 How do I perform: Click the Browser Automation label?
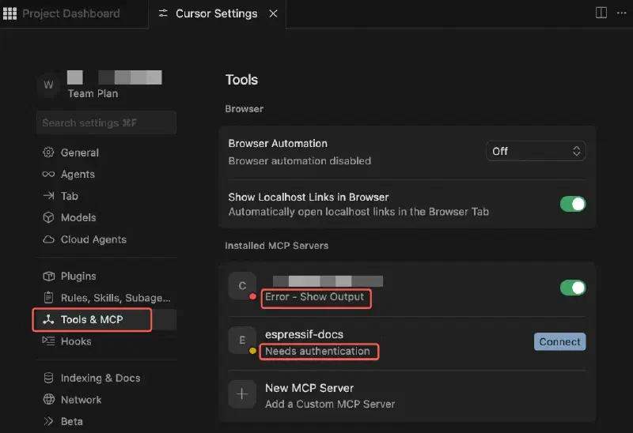click(278, 144)
